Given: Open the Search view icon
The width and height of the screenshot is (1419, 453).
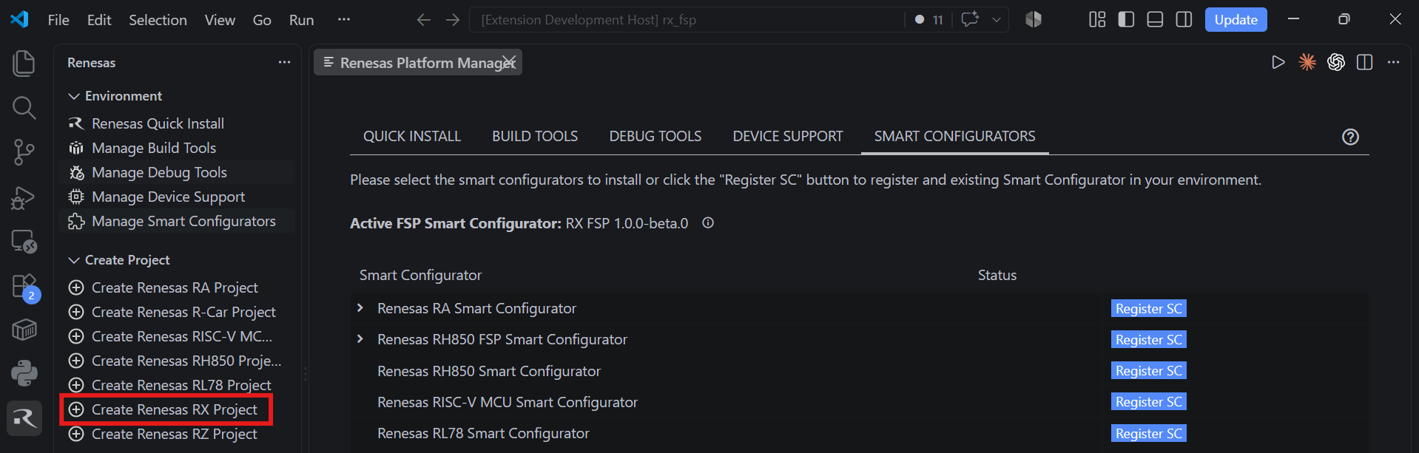Looking at the screenshot, I should [24, 108].
